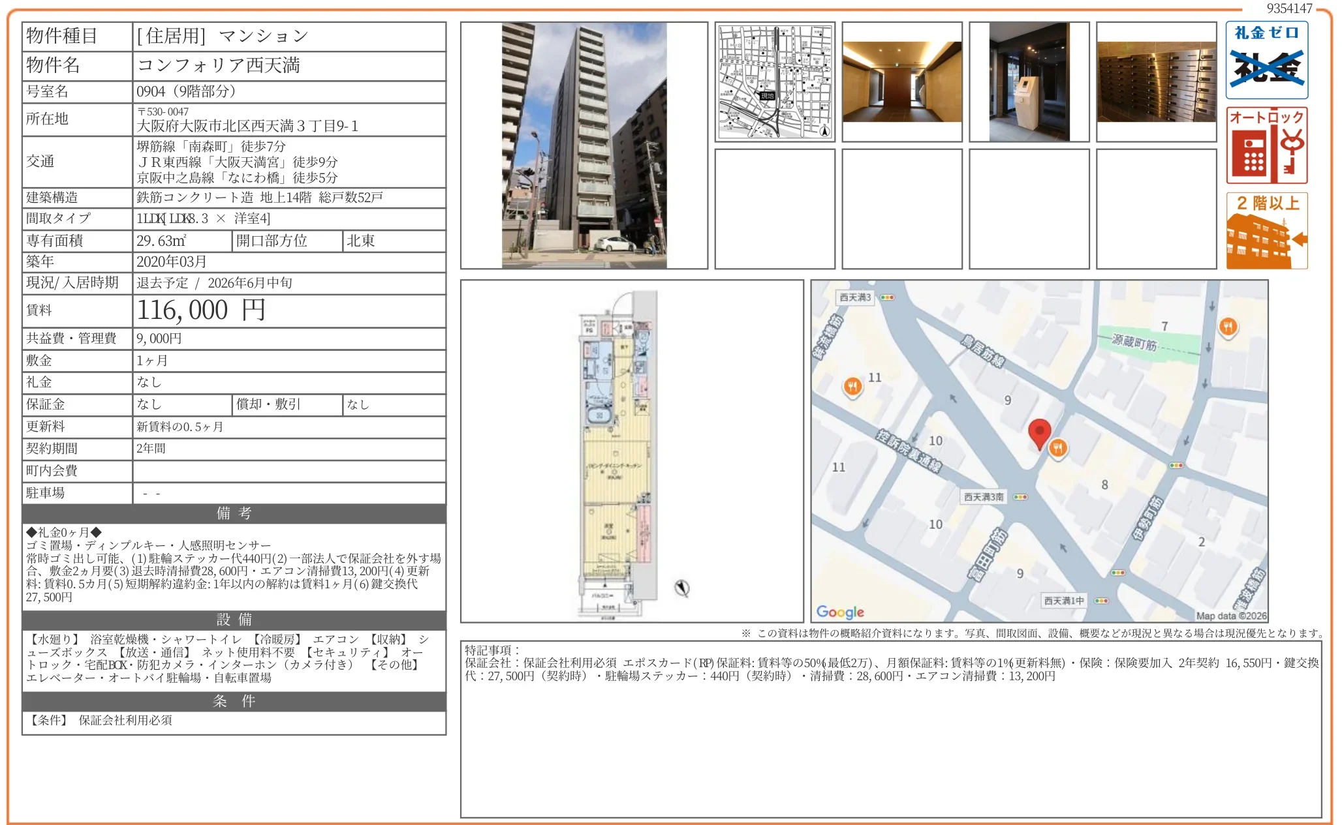The width and height of the screenshot is (1342, 825).
Task: Open the mailbox wall photo thumbnail
Action: [x=1156, y=82]
